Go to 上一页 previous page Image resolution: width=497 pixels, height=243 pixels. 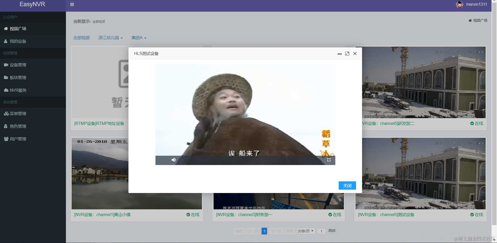pos(253,231)
